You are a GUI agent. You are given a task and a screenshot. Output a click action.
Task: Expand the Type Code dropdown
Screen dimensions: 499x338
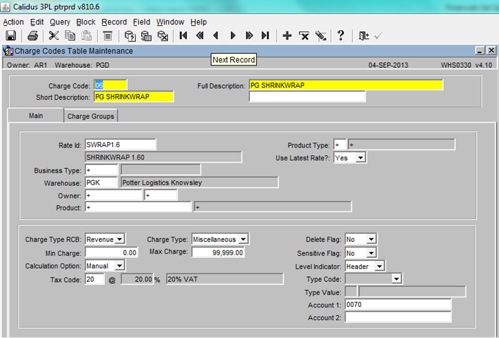pos(396,279)
